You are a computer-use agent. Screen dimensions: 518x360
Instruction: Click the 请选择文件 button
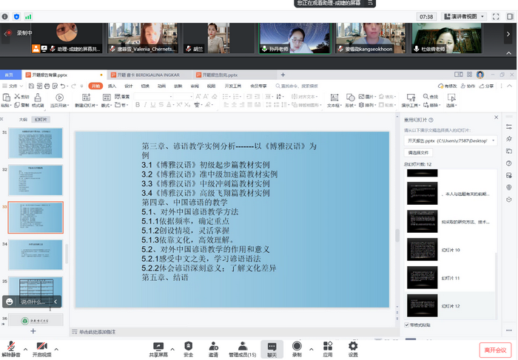click(x=418, y=152)
